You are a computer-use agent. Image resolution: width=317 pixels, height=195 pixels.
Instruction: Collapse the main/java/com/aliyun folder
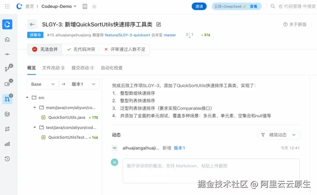point(34,108)
